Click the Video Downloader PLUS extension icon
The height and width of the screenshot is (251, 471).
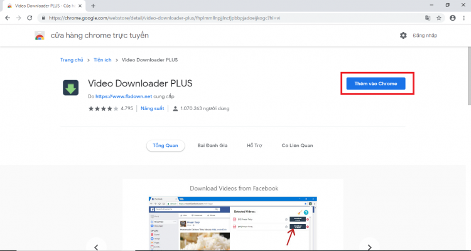pos(70,88)
